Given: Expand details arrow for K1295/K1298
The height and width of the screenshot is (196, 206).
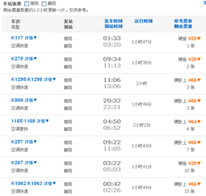Looking at the screenshot, I should 54,79.
